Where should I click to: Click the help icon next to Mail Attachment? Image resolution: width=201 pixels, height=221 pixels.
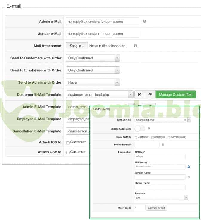[135, 46]
